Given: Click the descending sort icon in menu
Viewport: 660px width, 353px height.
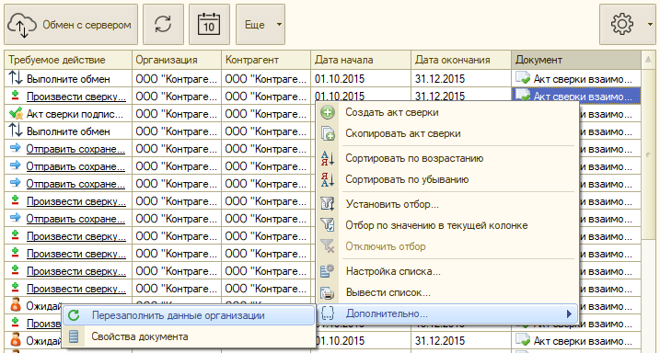Looking at the screenshot, I should 328,179.
